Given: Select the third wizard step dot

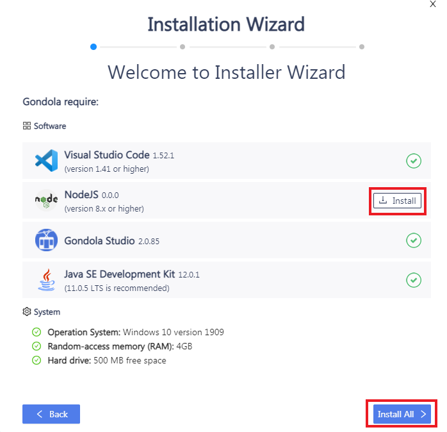Looking at the screenshot, I should 272,47.
